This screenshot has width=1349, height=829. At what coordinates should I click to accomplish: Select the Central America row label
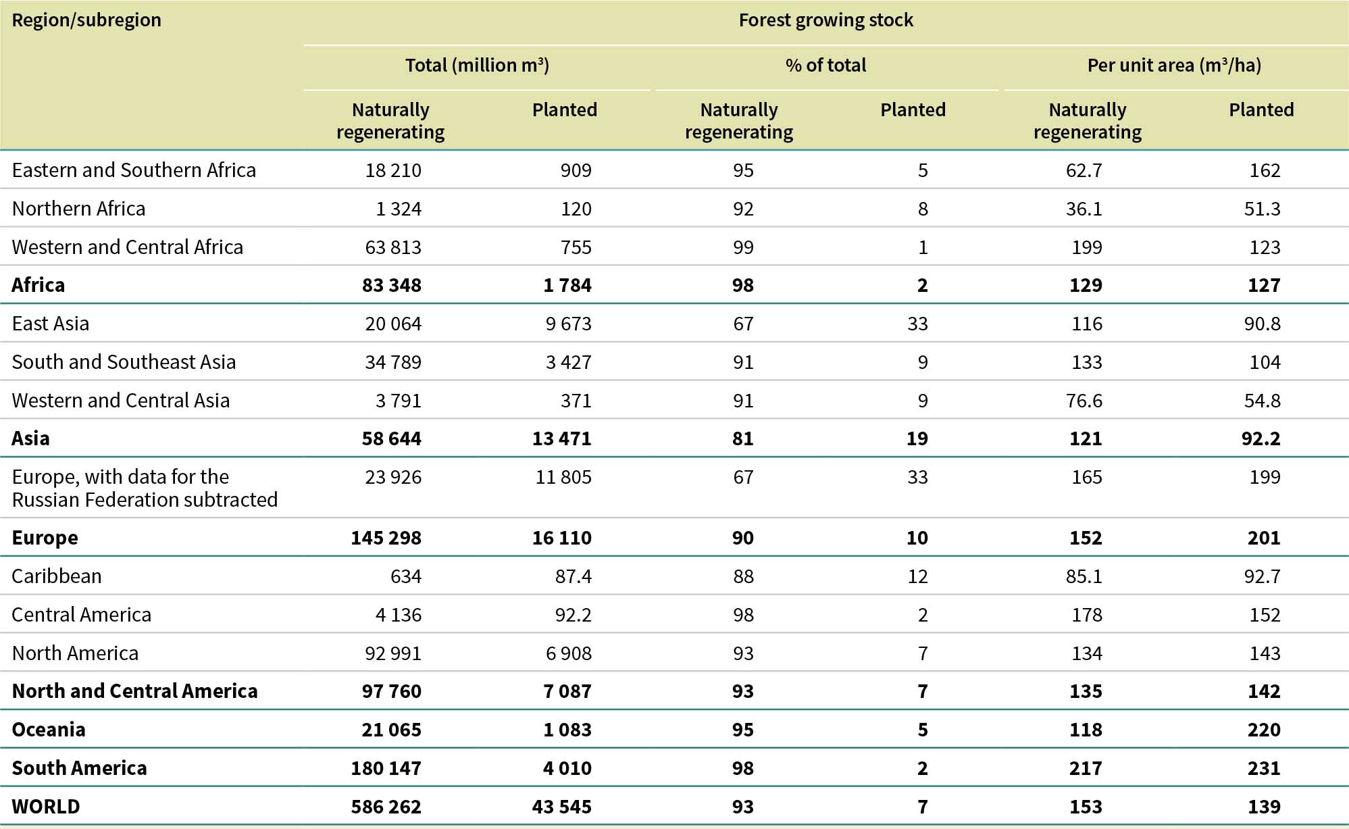coord(81,615)
